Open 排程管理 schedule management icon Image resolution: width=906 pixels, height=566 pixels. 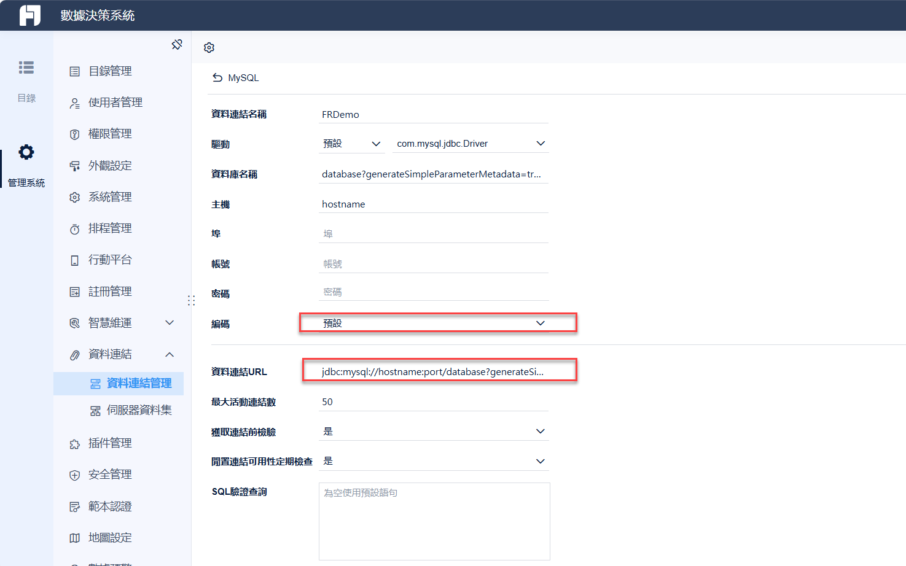pos(74,228)
